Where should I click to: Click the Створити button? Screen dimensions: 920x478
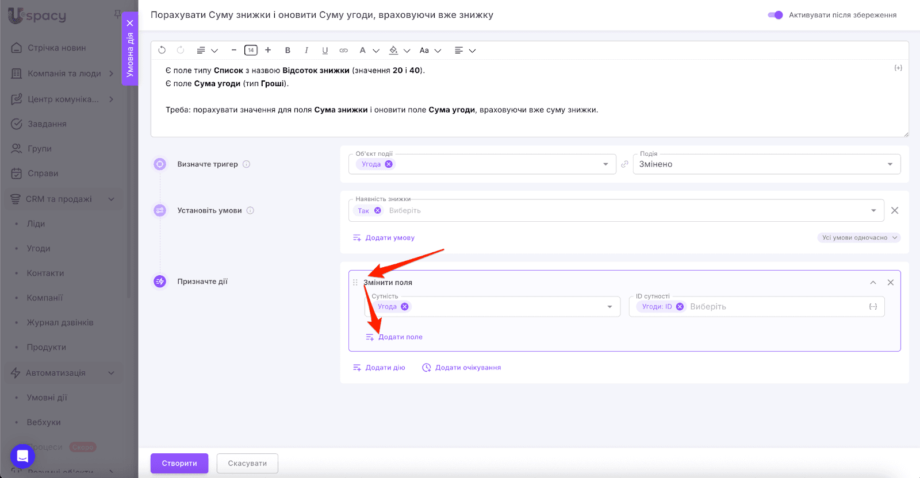(179, 463)
